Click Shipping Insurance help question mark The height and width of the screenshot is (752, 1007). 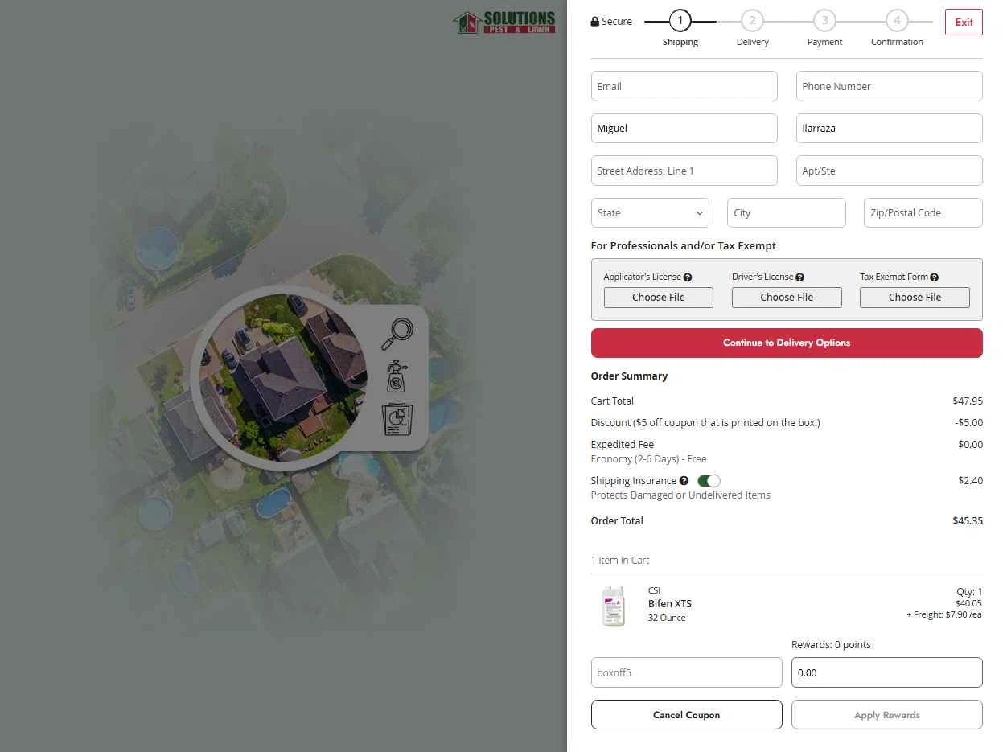click(x=684, y=481)
